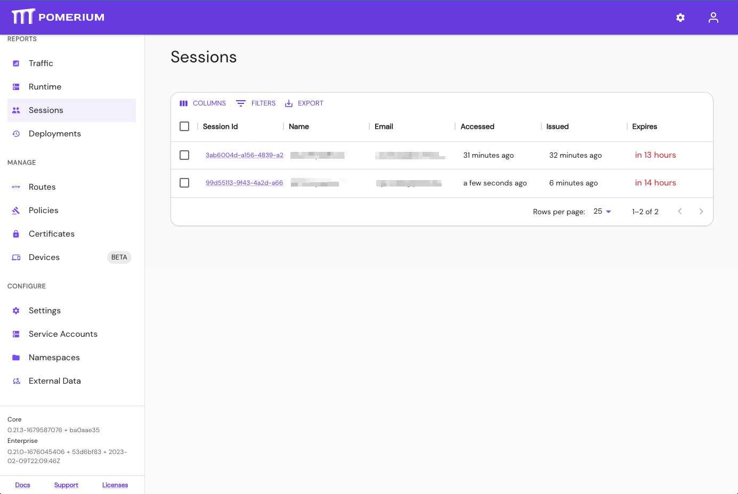This screenshot has width=738, height=494.
Task: Toggle select-all sessions checkbox
Action: (184, 126)
